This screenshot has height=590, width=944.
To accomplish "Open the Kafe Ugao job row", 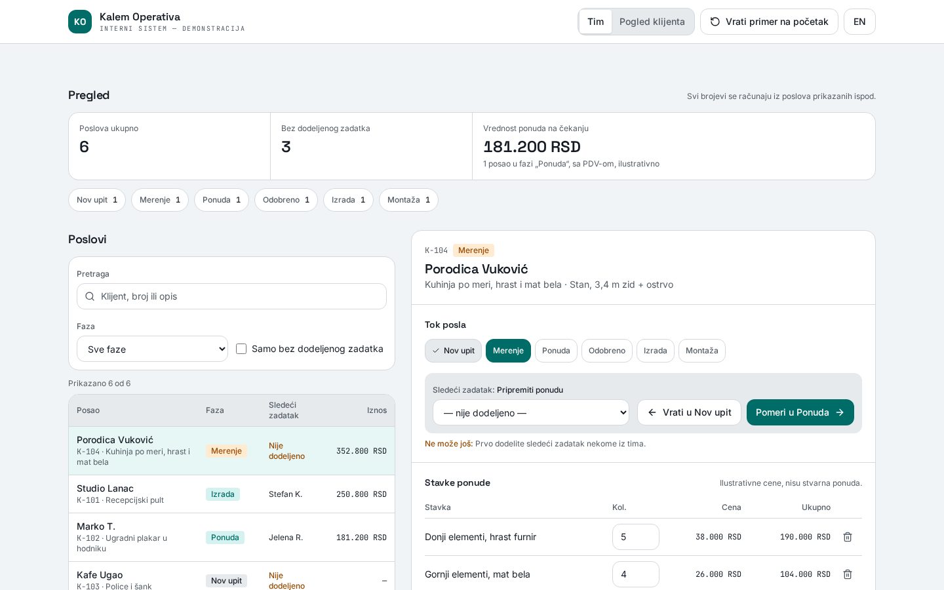I will [231, 577].
